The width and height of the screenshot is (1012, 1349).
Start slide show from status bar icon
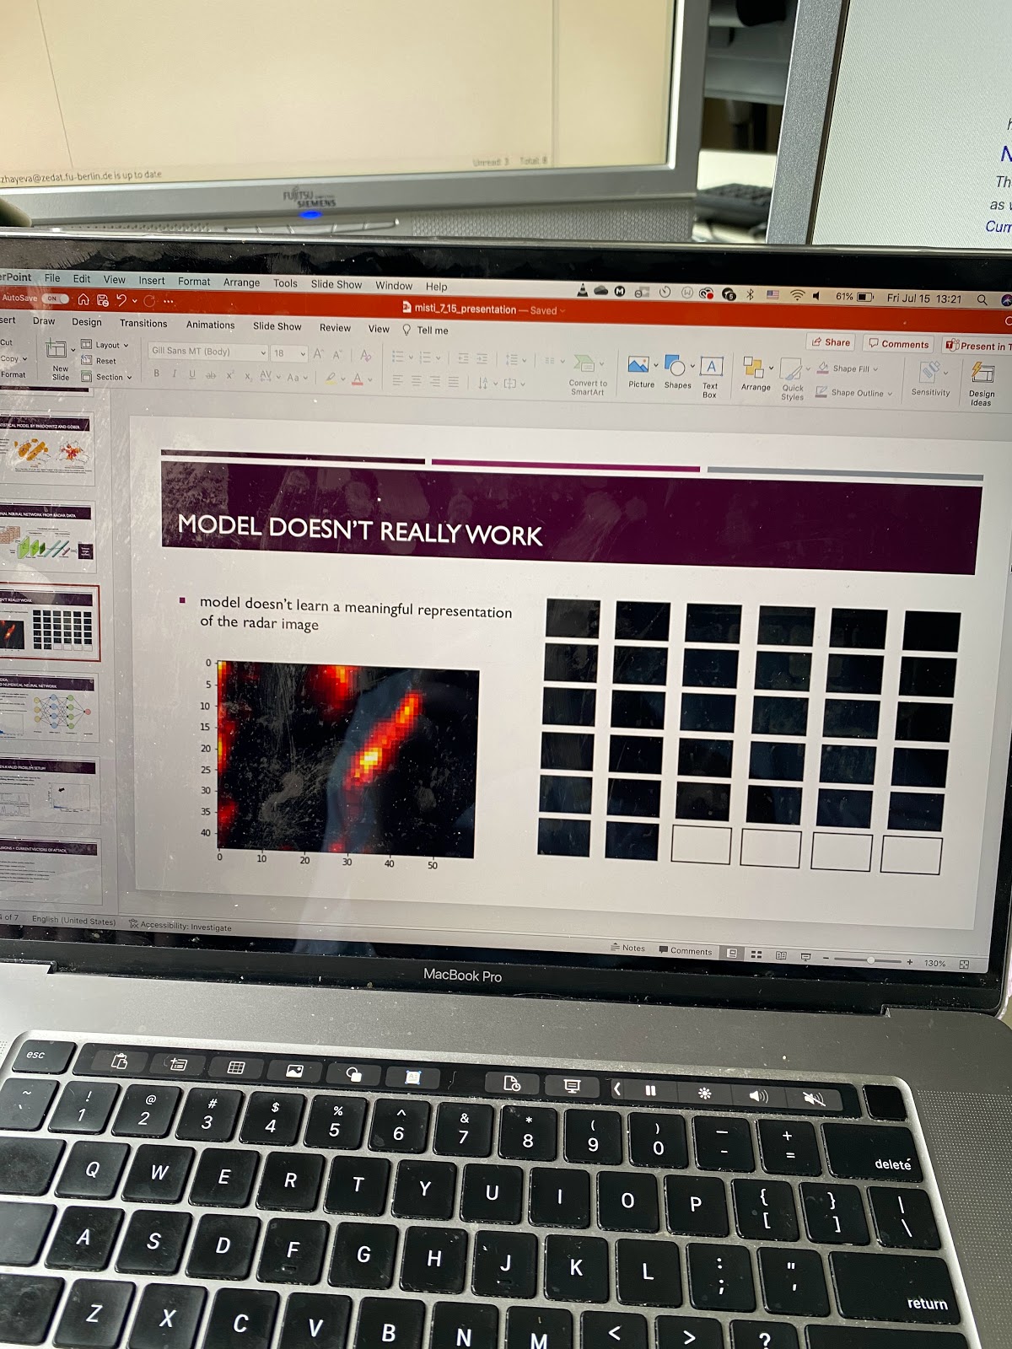(805, 957)
